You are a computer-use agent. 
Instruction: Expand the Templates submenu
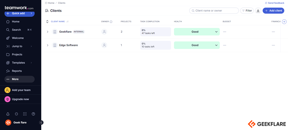[x=31, y=63]
